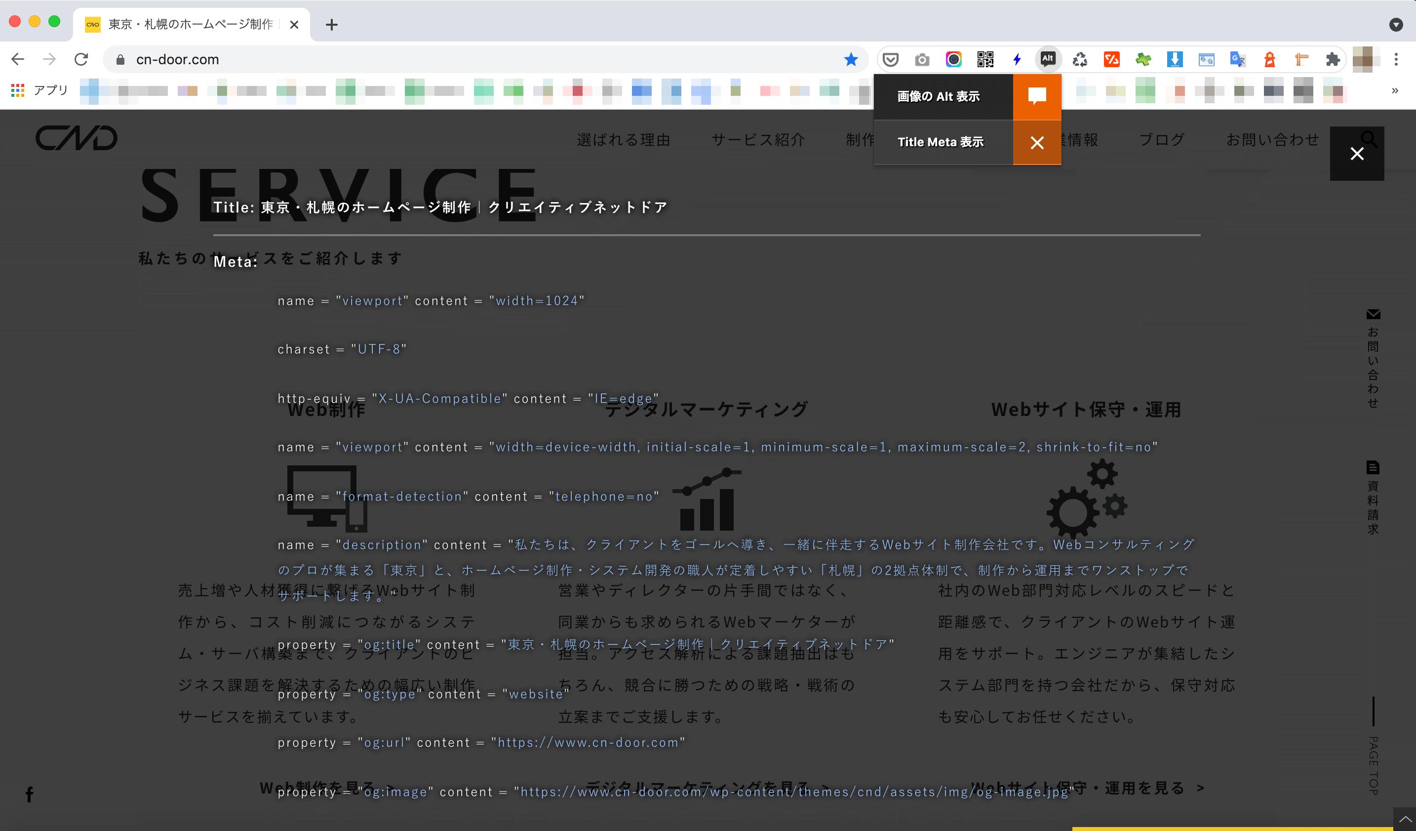Click the og:url value https://www.cn-door.com

tap(589, 742)
